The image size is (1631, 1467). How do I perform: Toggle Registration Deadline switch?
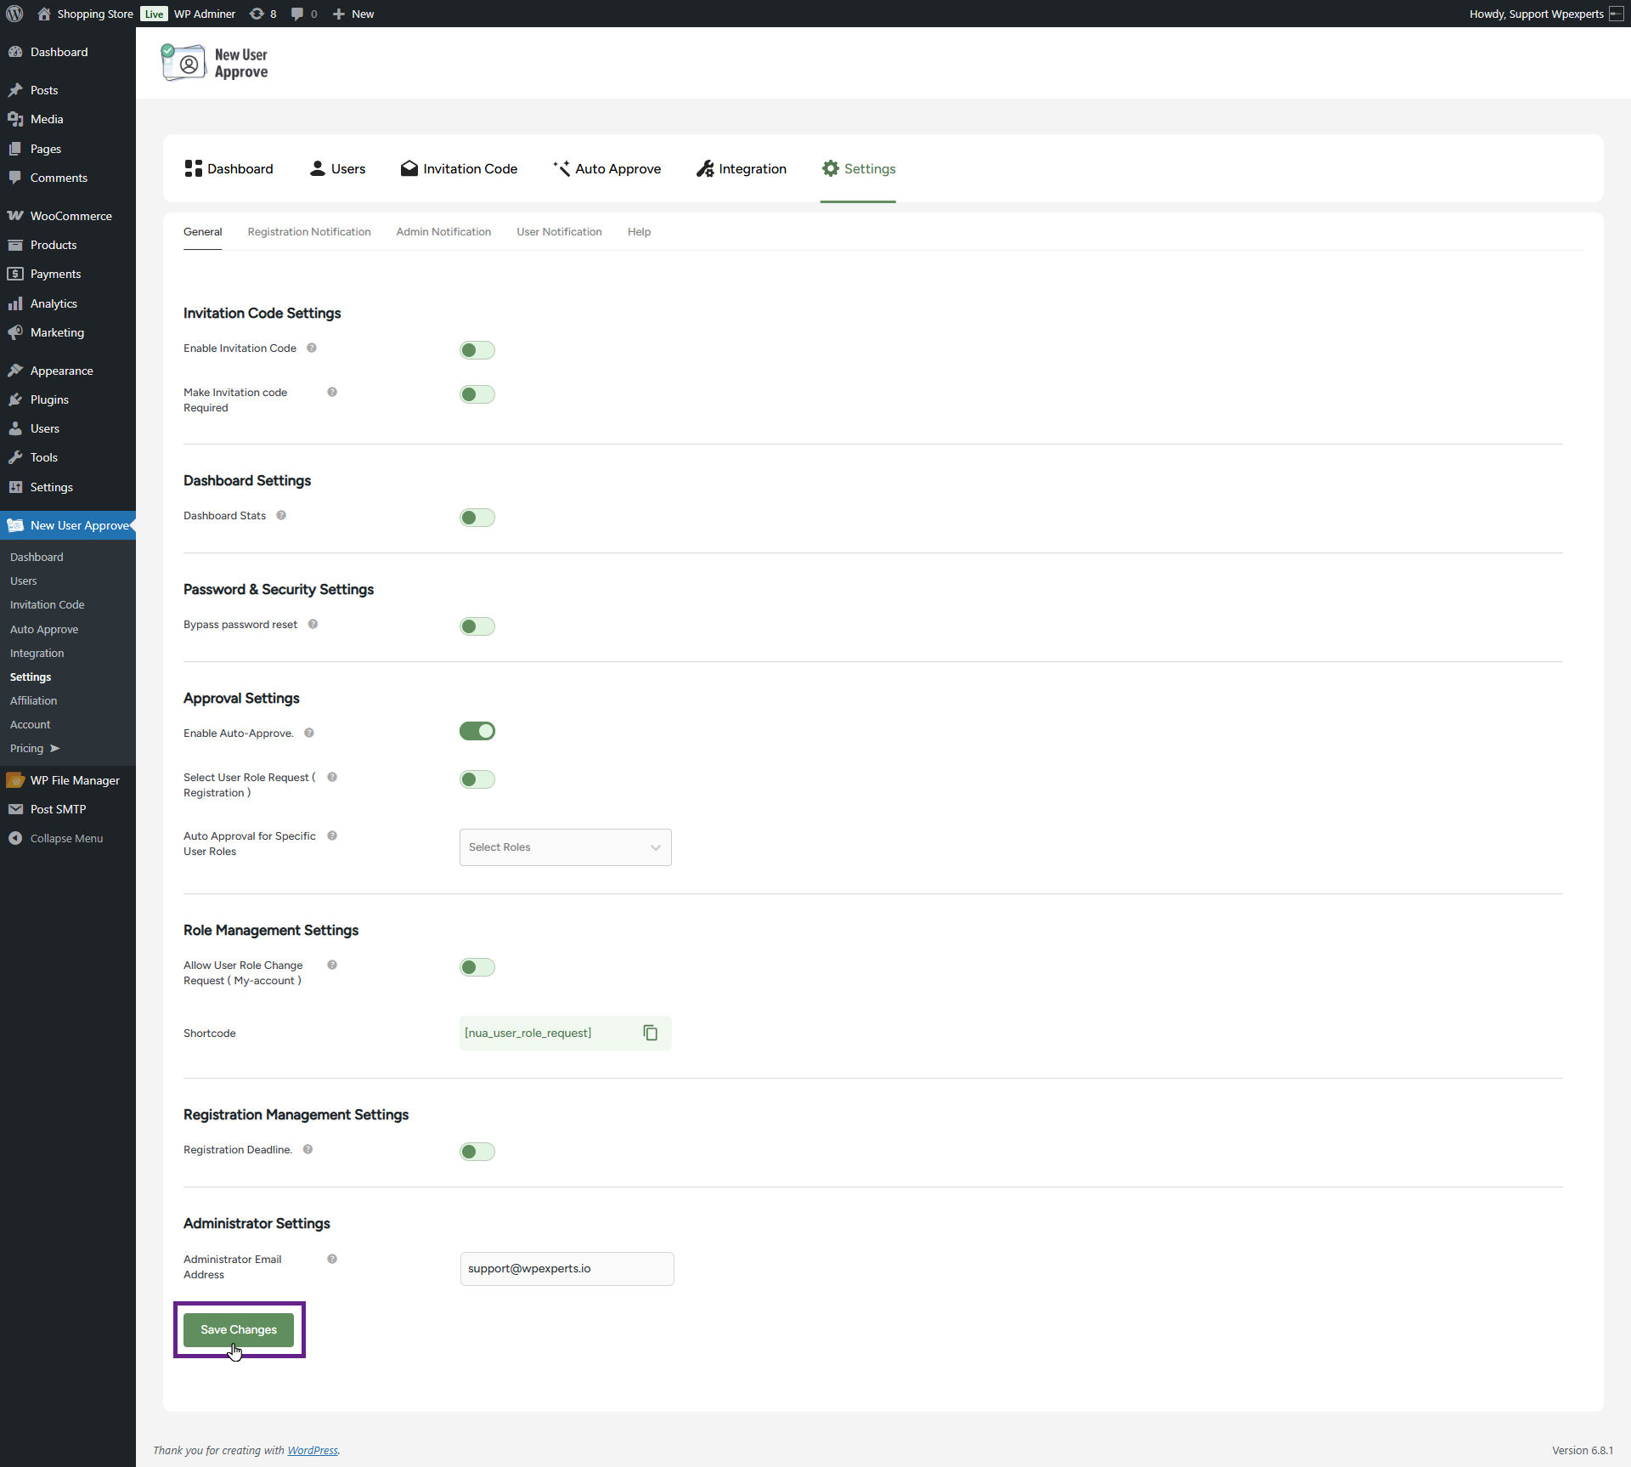click(x=477, y=1152)
